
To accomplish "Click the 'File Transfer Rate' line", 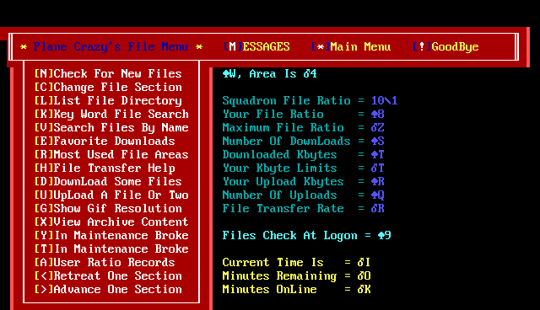I will click(x=304, y=208).
